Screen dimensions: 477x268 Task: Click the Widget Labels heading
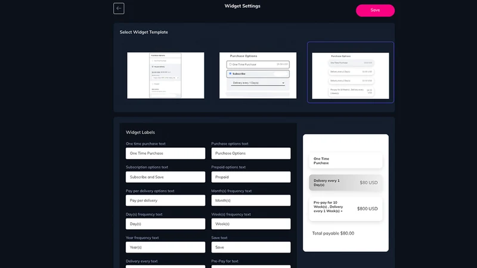pyautogui.click(x=140, y=132)
